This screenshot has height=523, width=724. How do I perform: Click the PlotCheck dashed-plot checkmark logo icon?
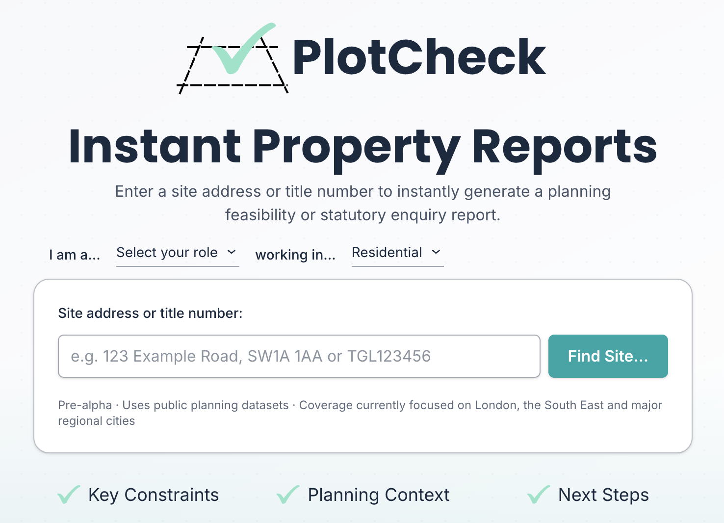[x=233, y=59]
